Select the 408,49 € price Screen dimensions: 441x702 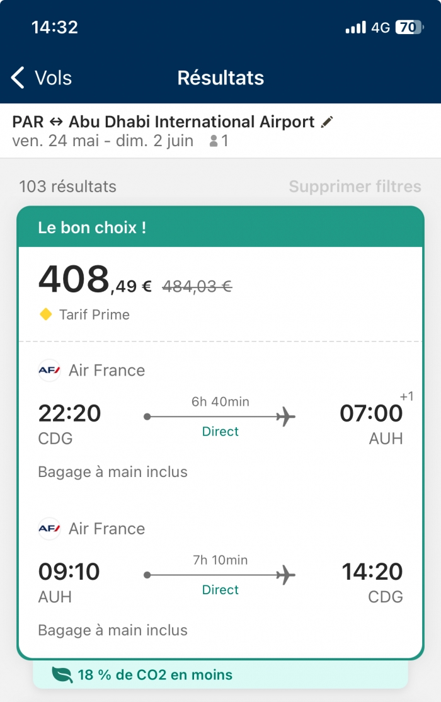point(95,280)
